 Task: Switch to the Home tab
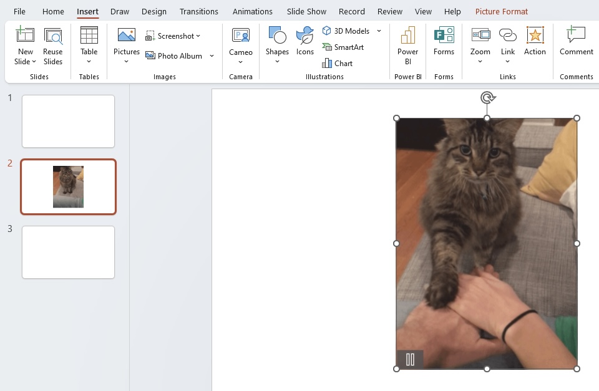[x=53, y=11]
